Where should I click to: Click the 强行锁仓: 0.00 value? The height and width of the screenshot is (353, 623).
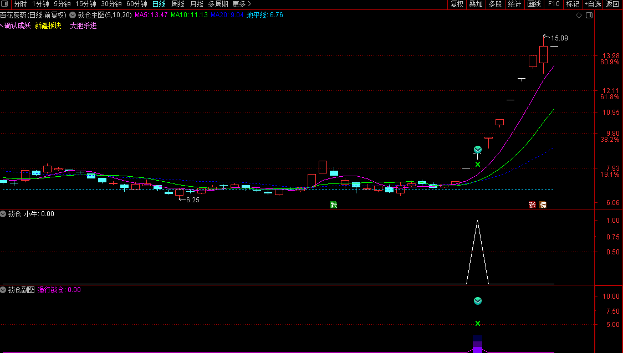coord(59,290)
